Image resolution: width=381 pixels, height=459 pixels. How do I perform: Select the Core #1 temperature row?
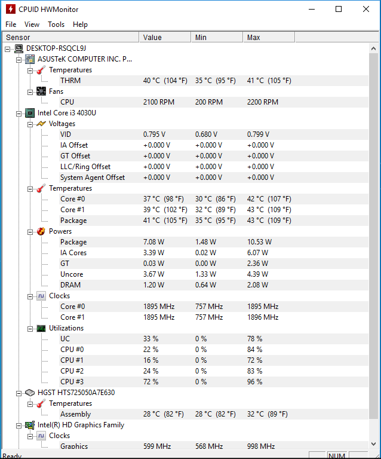click(214, 210)
